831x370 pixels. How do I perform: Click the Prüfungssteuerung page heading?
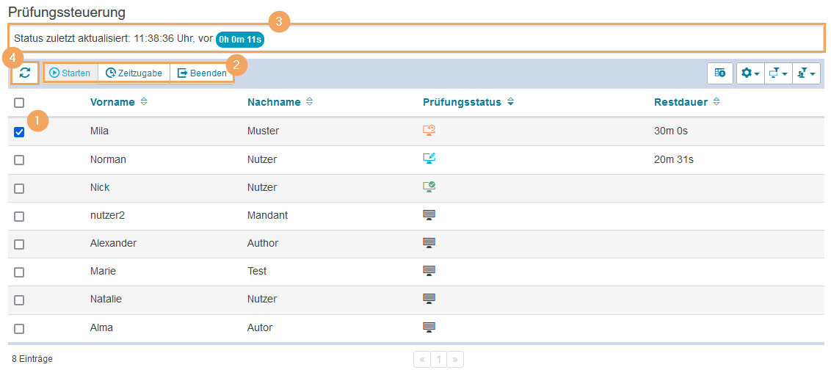coord(67,12)
